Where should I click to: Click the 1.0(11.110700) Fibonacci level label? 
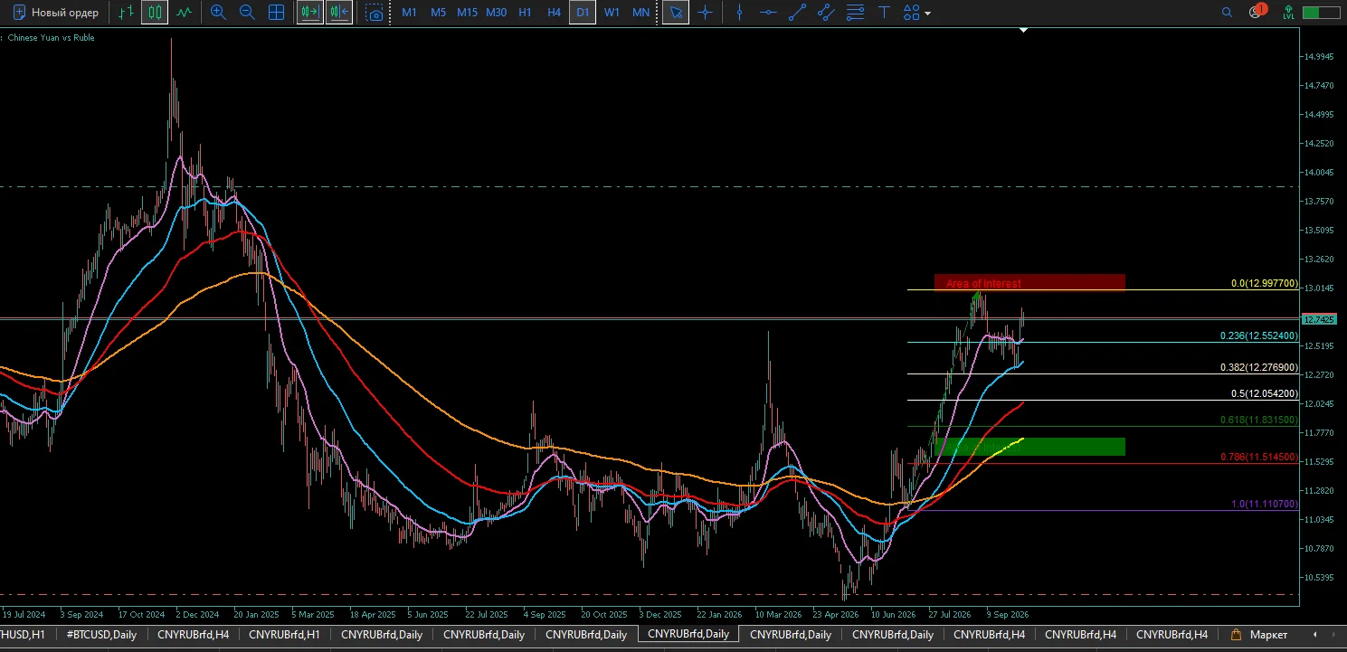(x=1264, y=505)
